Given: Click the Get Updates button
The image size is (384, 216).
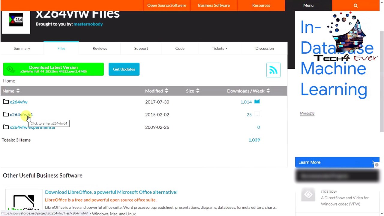Looking at the screenshot, I should click(x=124, y=69).
